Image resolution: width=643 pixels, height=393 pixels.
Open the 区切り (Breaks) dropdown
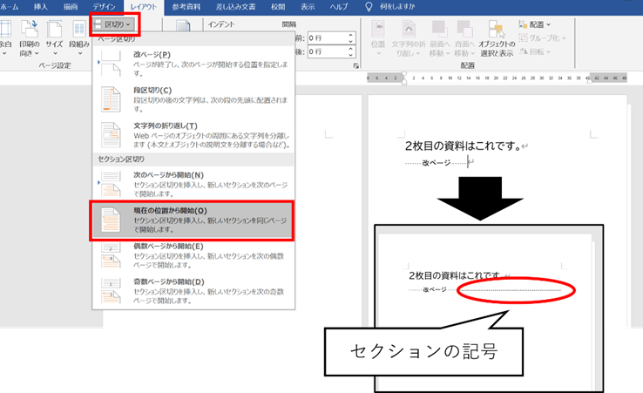click(112, 24)
